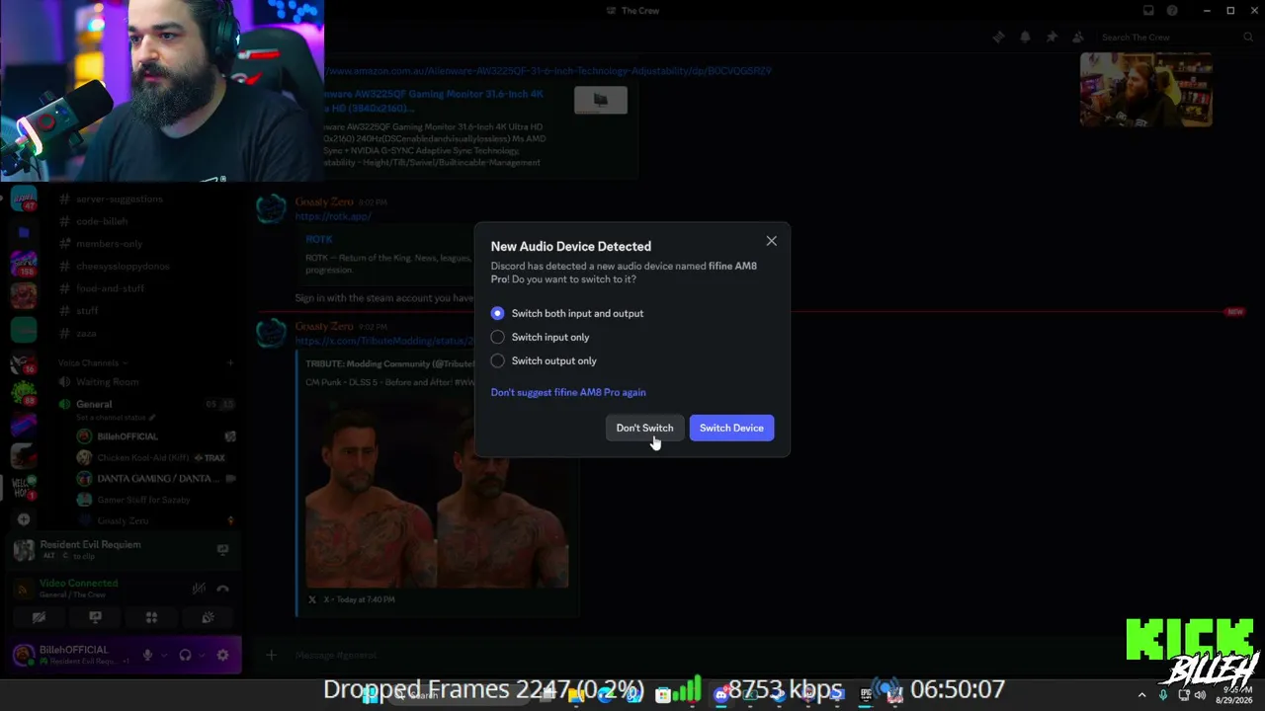Disconnect from voice with hang-up icon
1265x711 pixels.
[223, 589]
